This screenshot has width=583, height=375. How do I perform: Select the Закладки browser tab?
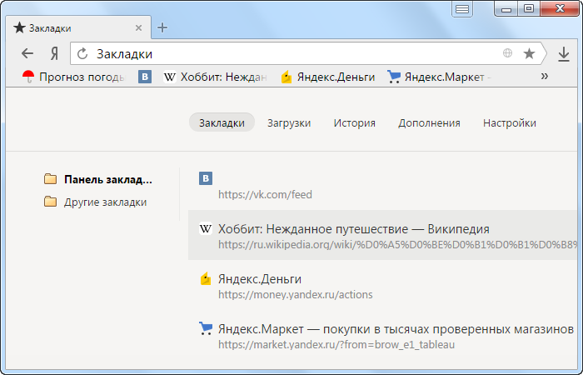coord(78,27)
